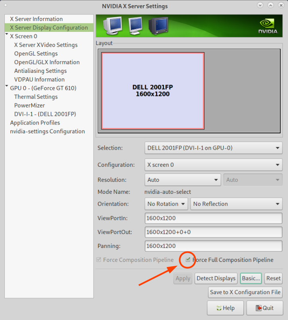Screen dimensions: 288x320
Task: Open the No Reflection dropdown
Action: click(x=236, y=204)
